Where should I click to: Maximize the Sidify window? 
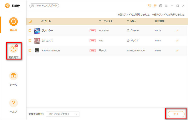[x=177, y=6]
